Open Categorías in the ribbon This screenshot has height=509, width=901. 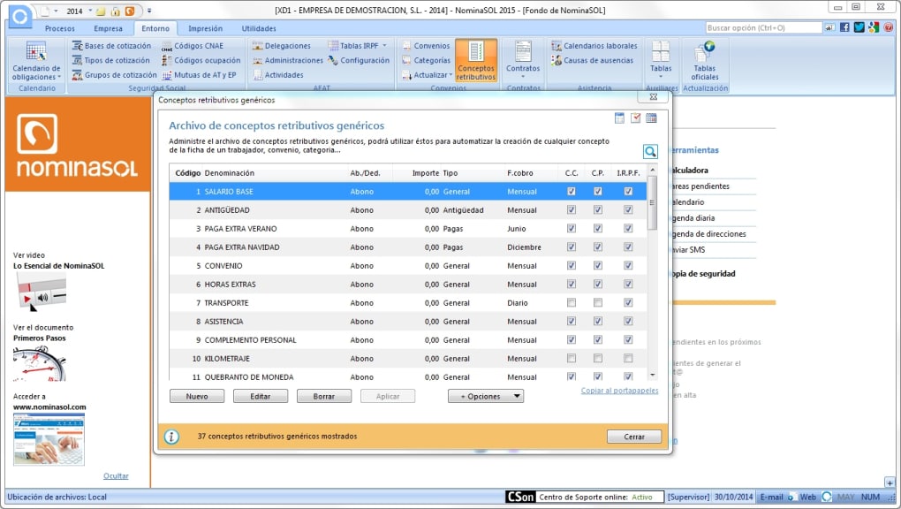point(426,60)
